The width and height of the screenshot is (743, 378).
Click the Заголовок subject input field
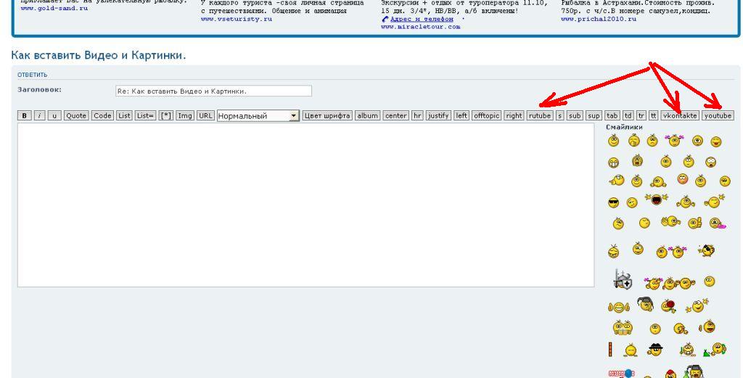click(x=213, y=91)
